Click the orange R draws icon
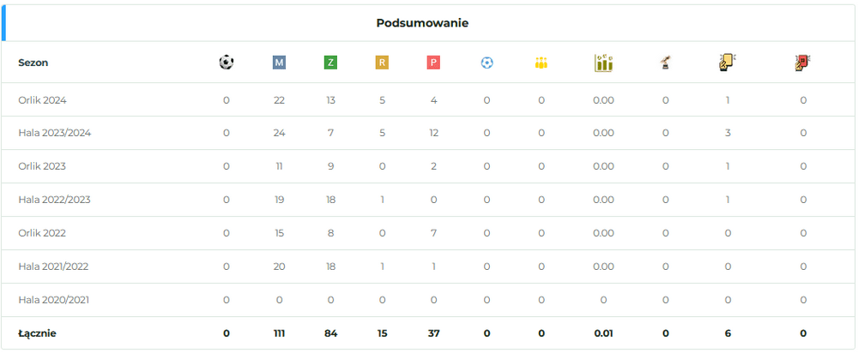Image resolution: width=858 pixels, height=353 pixels. tap(382, 63)
